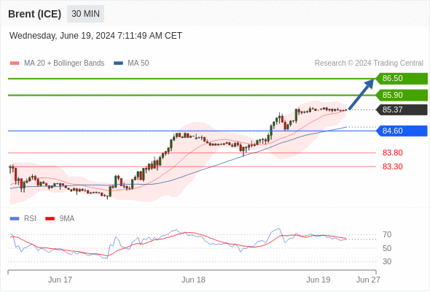Select the 86.50 resistance price tag
This screenshot has width=430, height=292.
[401, 79]
